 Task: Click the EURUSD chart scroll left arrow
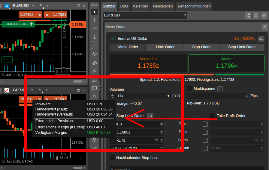(2, 82)
